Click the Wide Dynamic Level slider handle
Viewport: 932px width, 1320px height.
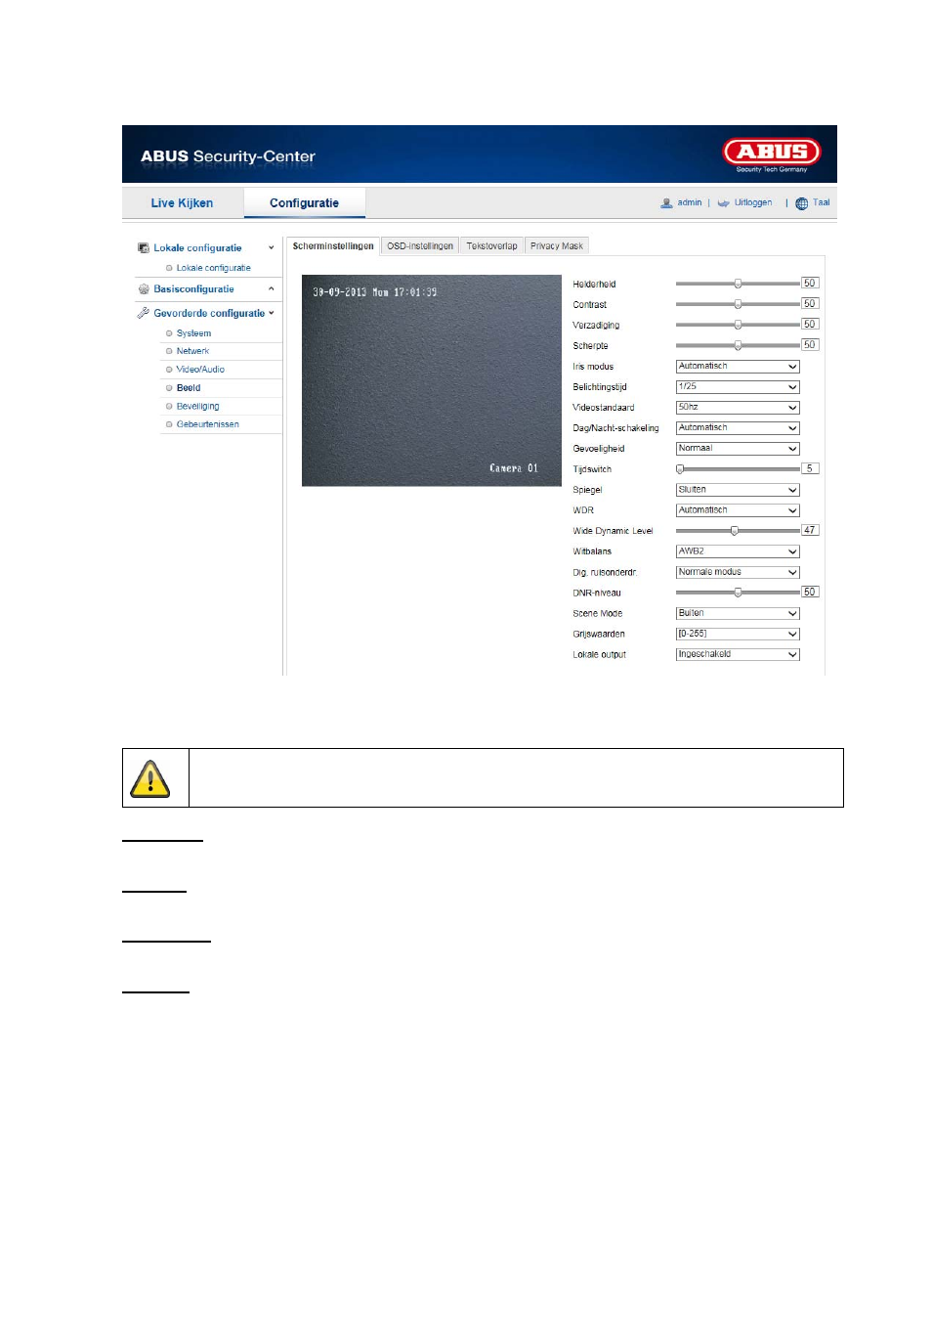click(x=734, y=531)
